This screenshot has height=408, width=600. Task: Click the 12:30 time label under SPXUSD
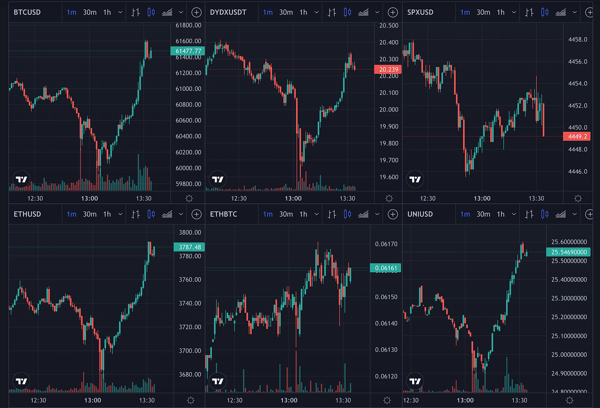428,198
